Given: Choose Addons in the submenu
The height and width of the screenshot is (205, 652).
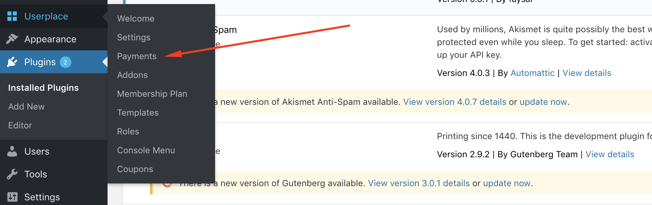Looking at the screenshot, I should coord(132,75).
